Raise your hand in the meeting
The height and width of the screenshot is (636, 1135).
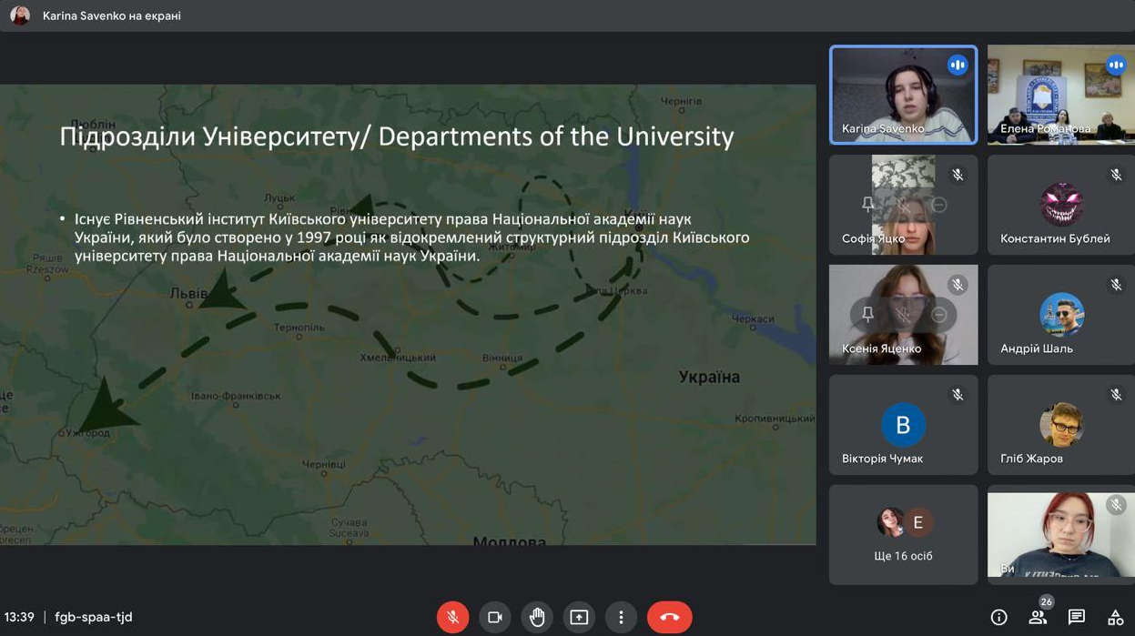tap(537, 617)
